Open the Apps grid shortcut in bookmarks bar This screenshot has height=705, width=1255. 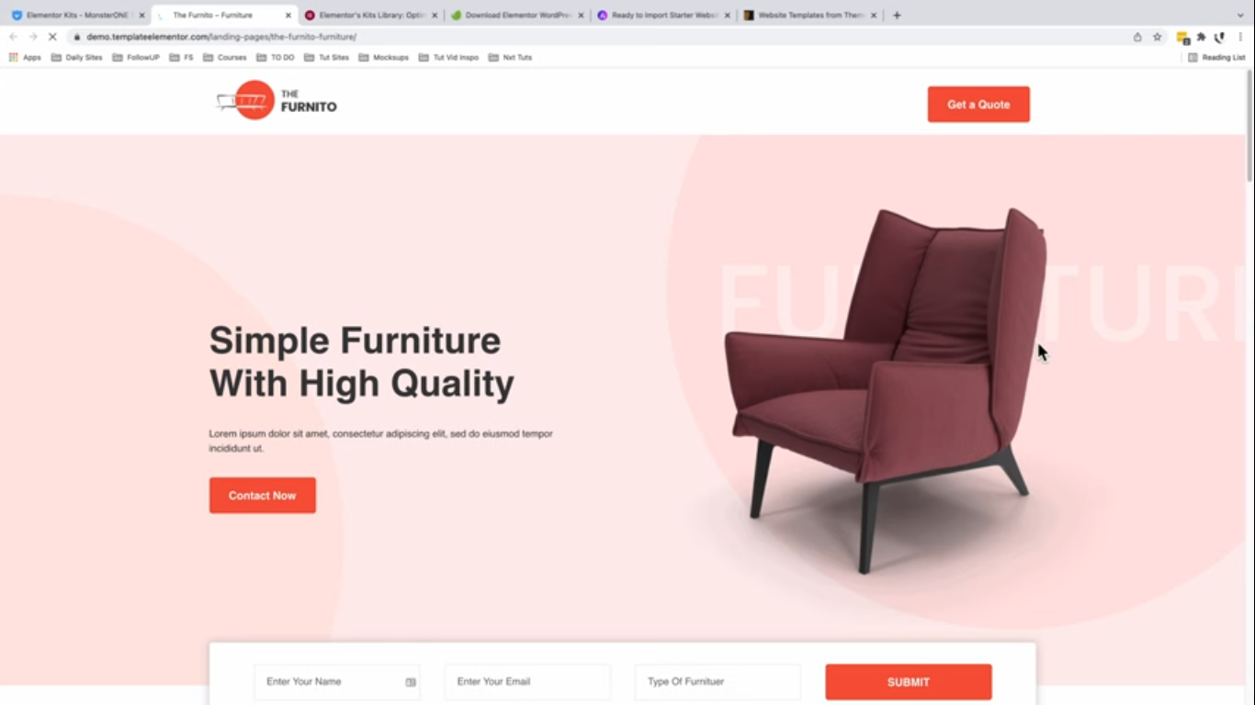coord(25,57)
